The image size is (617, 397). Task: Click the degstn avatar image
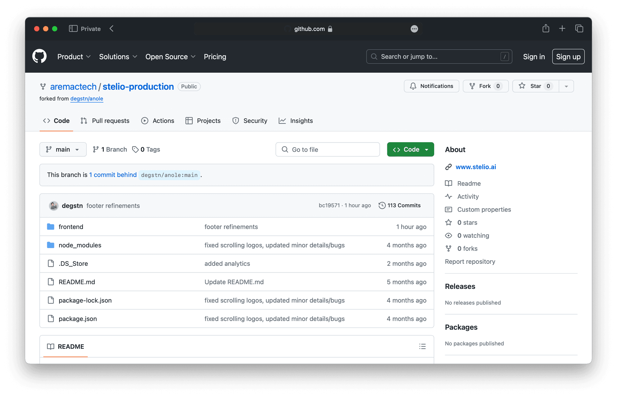point(54,206)
